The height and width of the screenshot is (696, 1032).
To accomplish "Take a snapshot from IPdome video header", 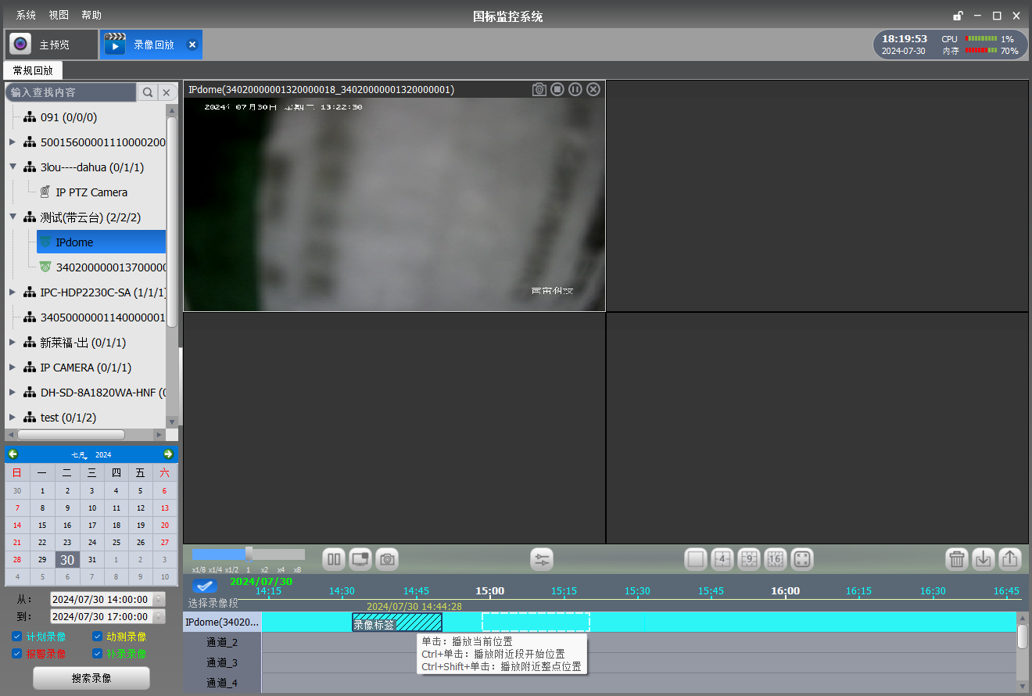I will click(x=539, y=89).
